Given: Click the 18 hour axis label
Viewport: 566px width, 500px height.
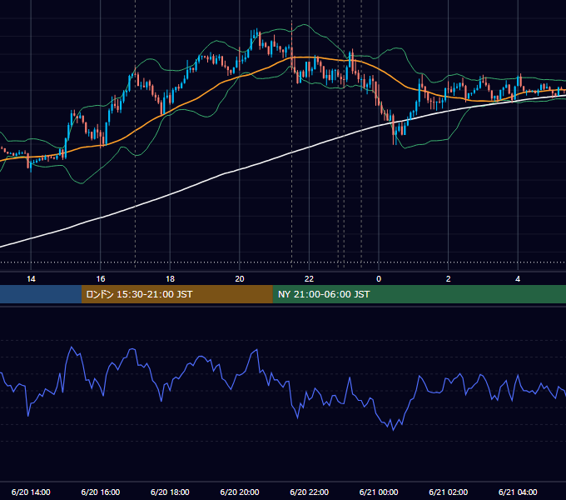Looking at the screenshot, I should point(170,279).
